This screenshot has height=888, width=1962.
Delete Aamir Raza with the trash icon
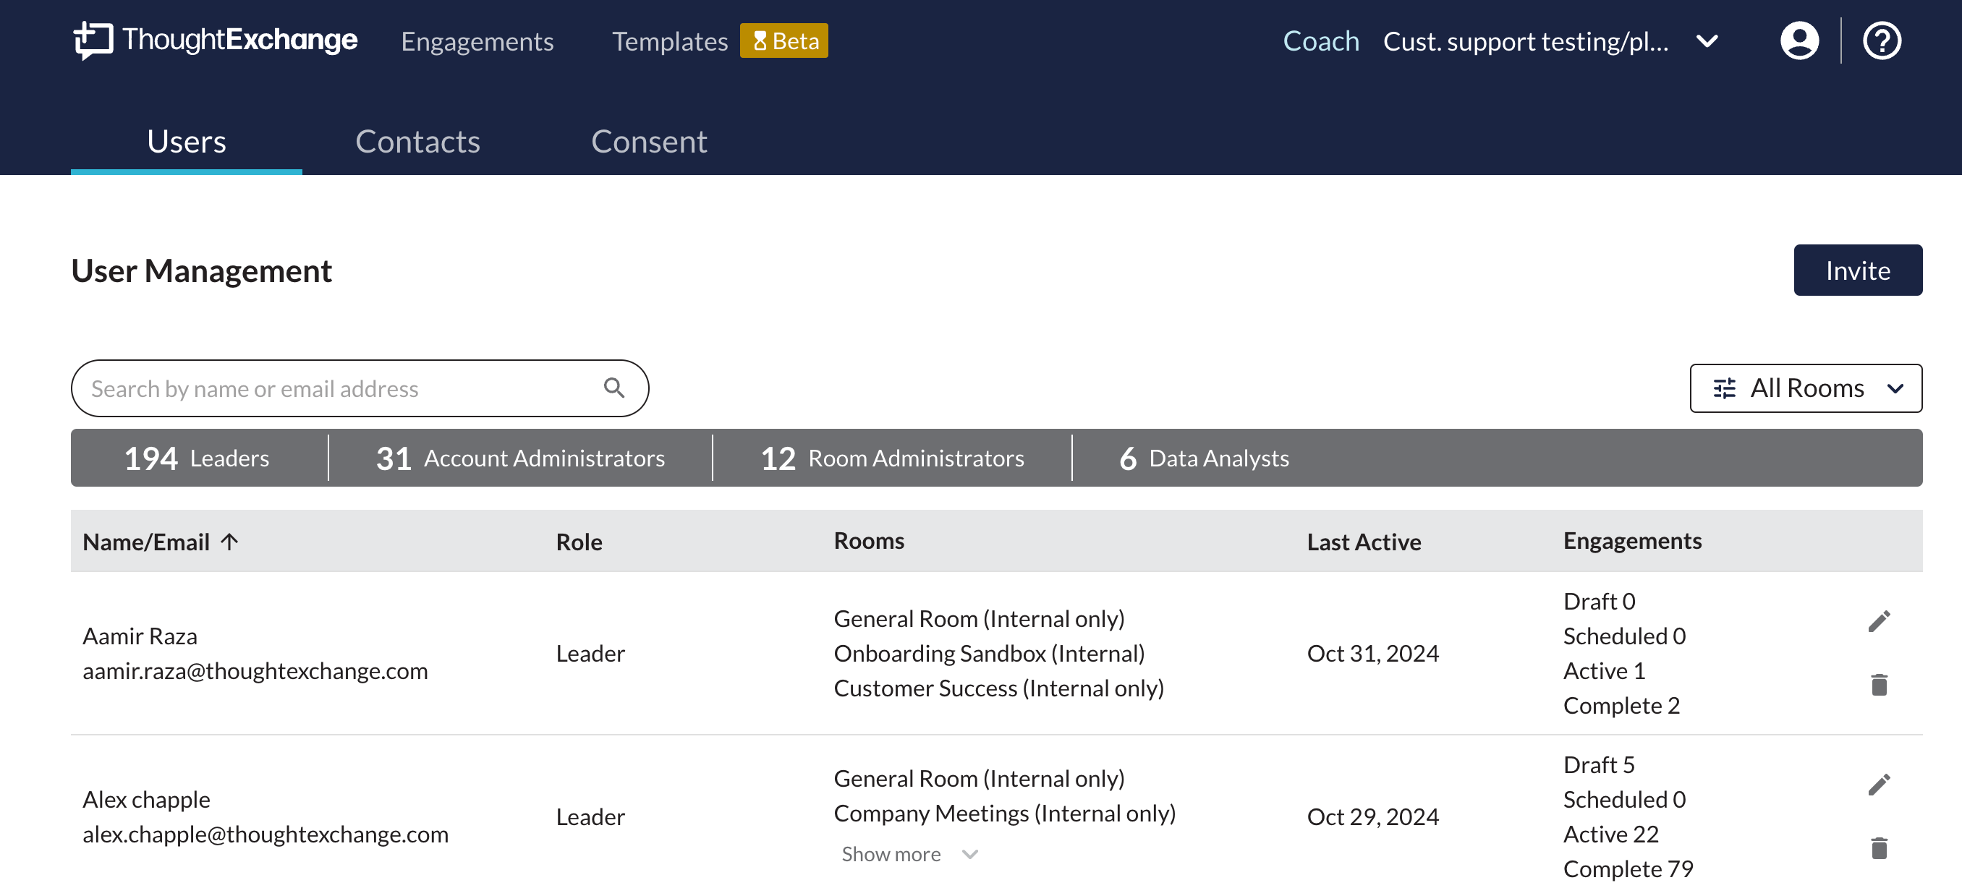pyautogui.click(x=1879, y=685)
